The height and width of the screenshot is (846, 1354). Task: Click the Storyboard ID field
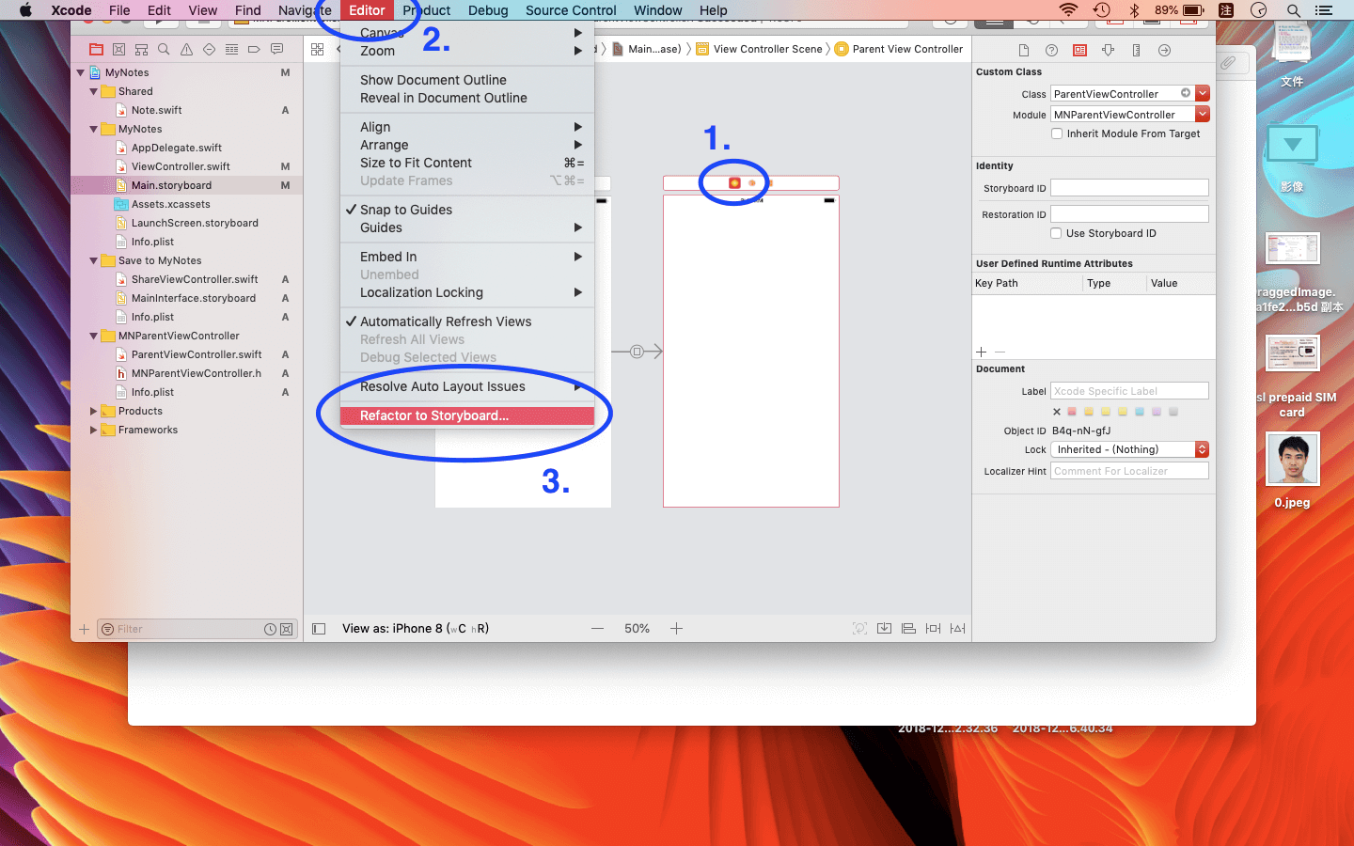coord(1129,188)
